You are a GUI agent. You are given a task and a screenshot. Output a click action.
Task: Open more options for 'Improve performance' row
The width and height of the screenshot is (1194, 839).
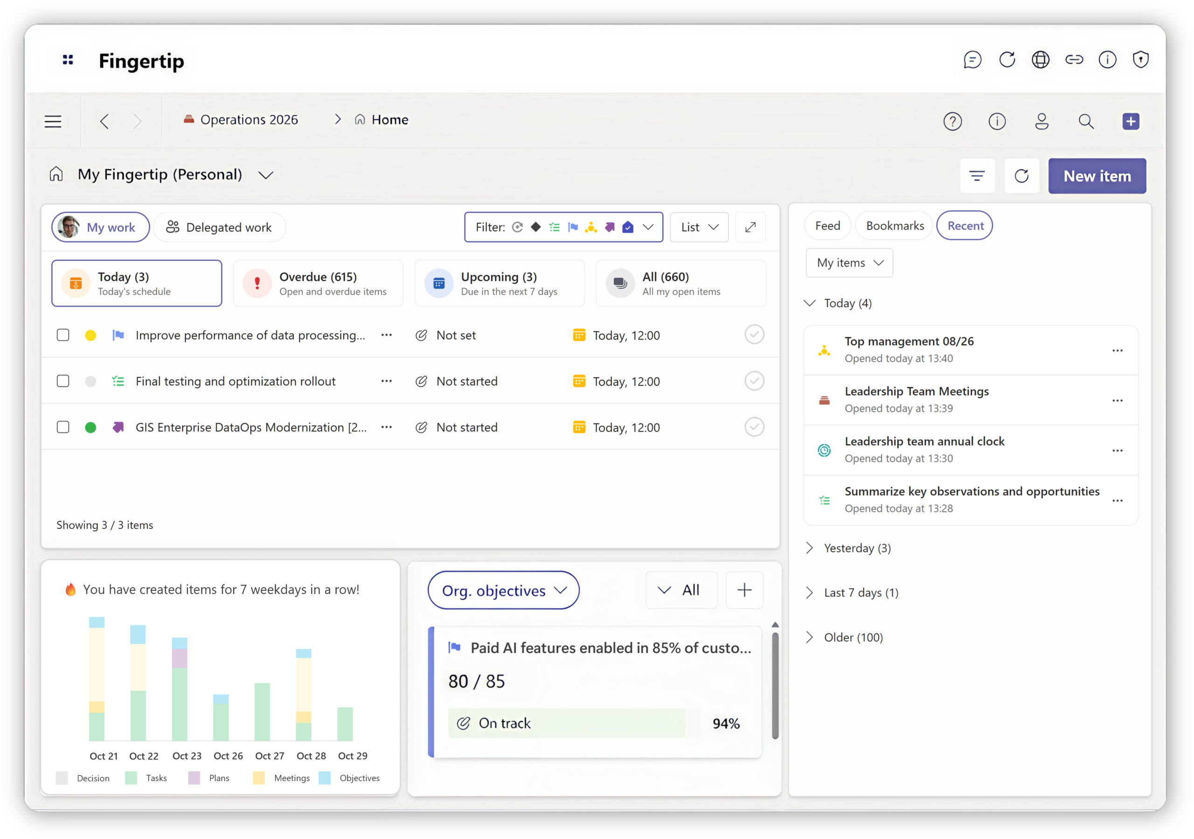coord(386,335)
